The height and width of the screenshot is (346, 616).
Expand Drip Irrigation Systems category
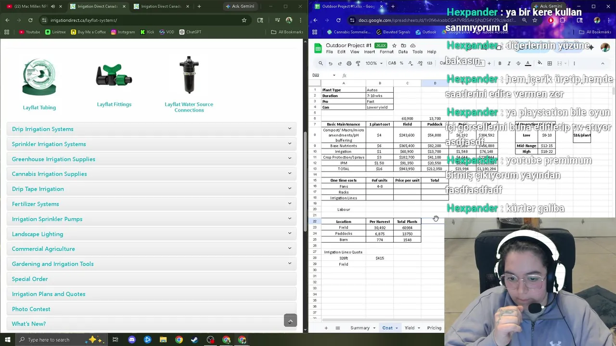tap(152, 129)
